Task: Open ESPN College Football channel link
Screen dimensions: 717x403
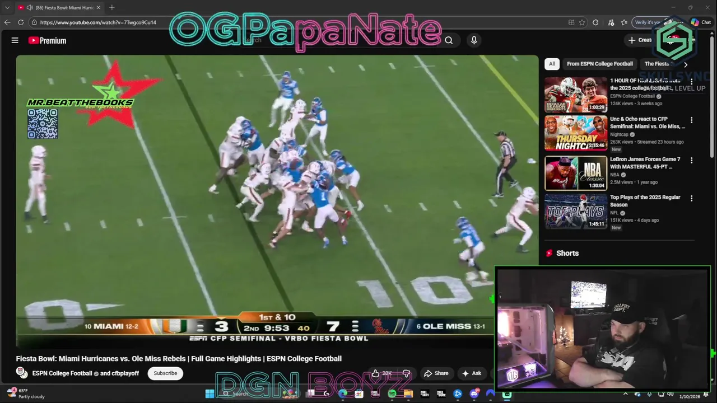Action: pos(62,373)
